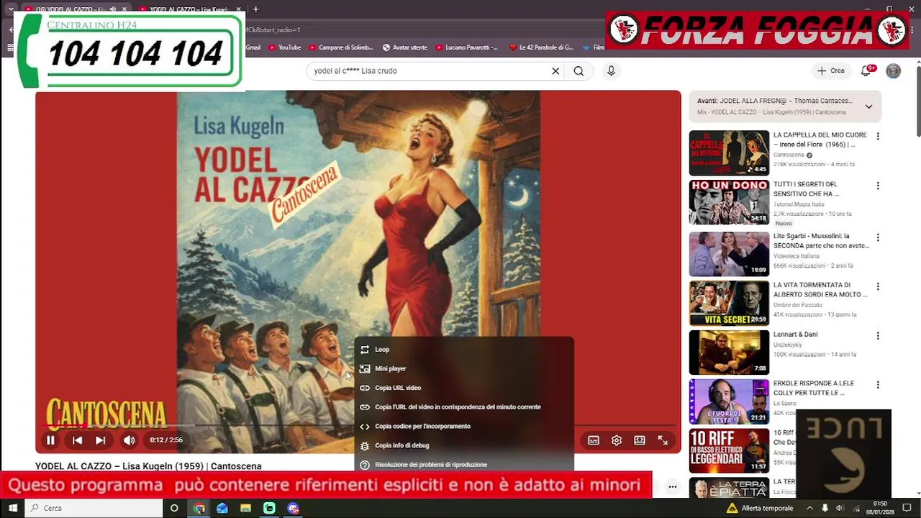
Task: Mute the video using the speaker icon
Action: 129,440
